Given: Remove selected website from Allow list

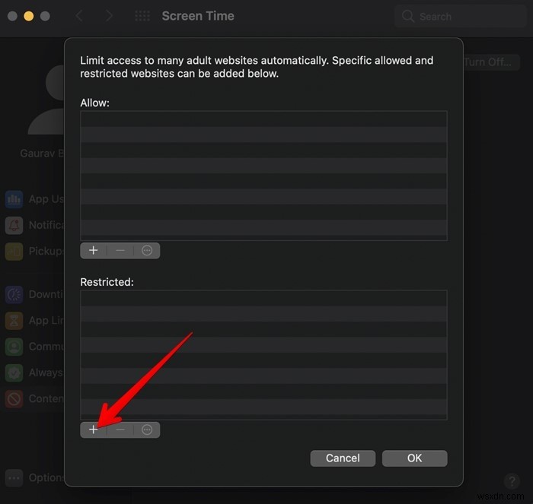Looking at the screenshot, I should click(120, 250).
